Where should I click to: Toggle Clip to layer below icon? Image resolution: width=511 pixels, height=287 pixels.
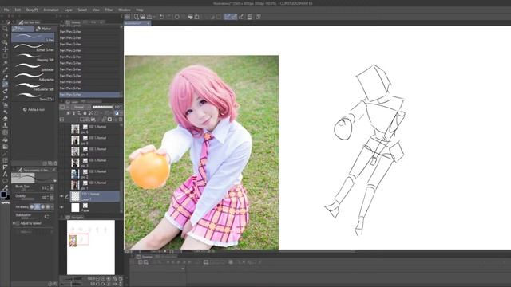[68, 113]
